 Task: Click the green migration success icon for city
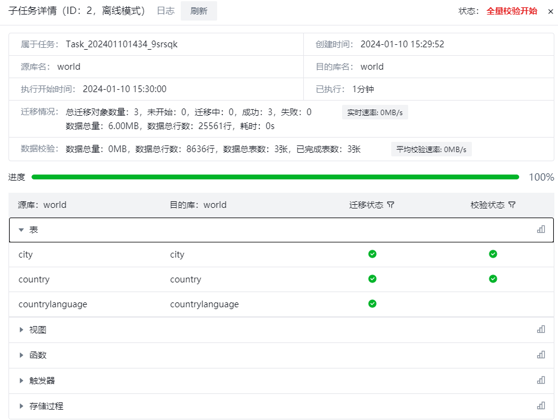tap(372, 255)
